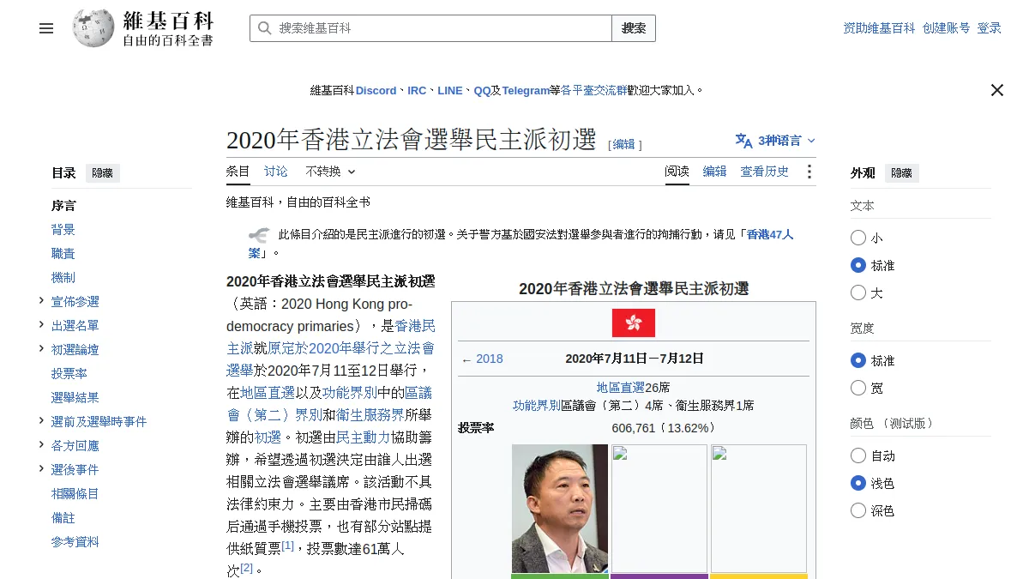Expand the 初選論壇 contents section
The width and height of the screenshot is (1029, 579).
pos(41,349)
